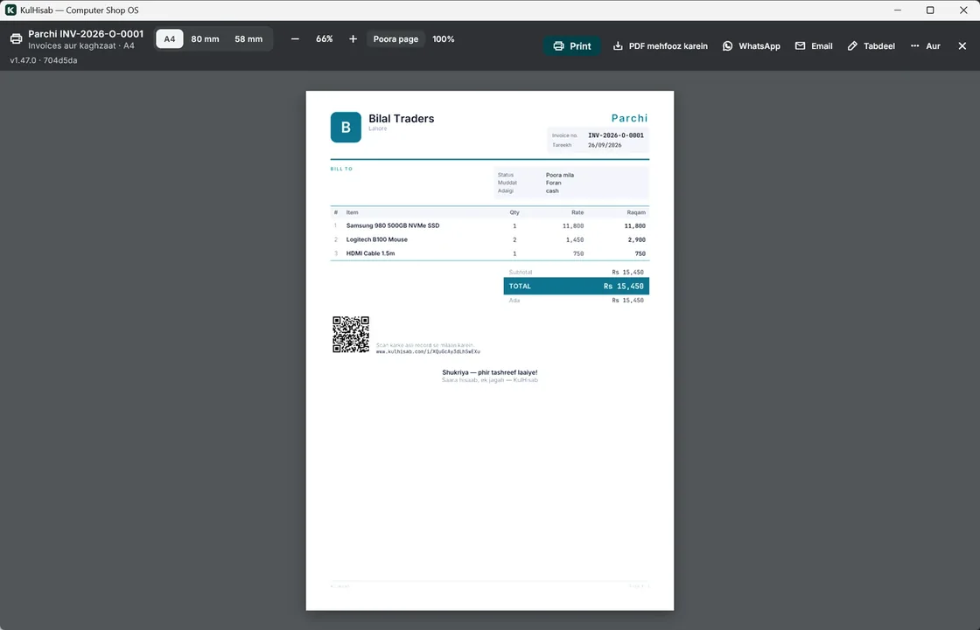Click the Parchi INV-2026-O-0001 toolbar title
The width and height of the screenshot is (980, 630).
point(86,34)
